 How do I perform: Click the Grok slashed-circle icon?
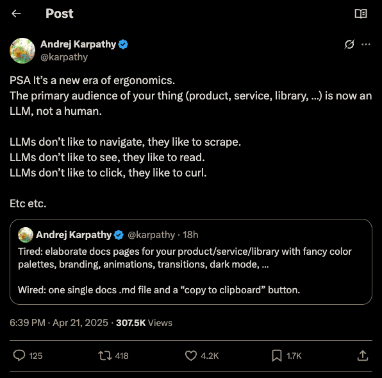[349, 44]
